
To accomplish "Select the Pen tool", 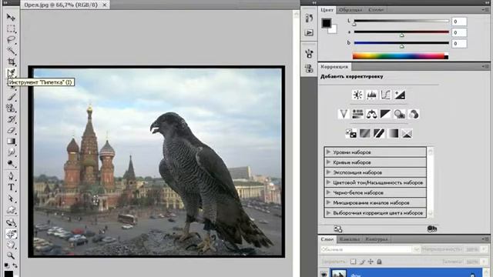I will (x=11, y=176).
